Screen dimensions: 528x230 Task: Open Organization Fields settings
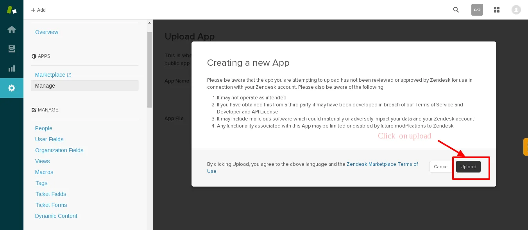59,150
